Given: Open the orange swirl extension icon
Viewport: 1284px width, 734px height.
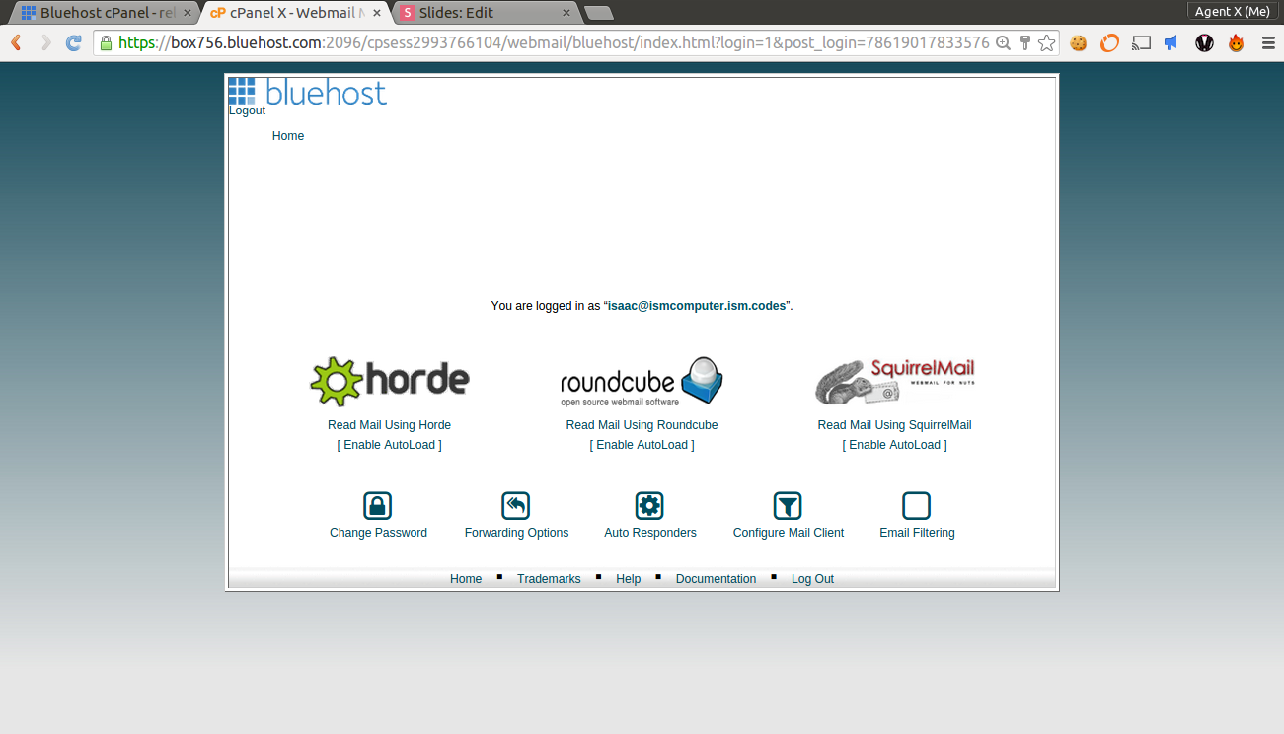Looking at the screenshot, I should pyautogui.click(x=1110, y=42).
